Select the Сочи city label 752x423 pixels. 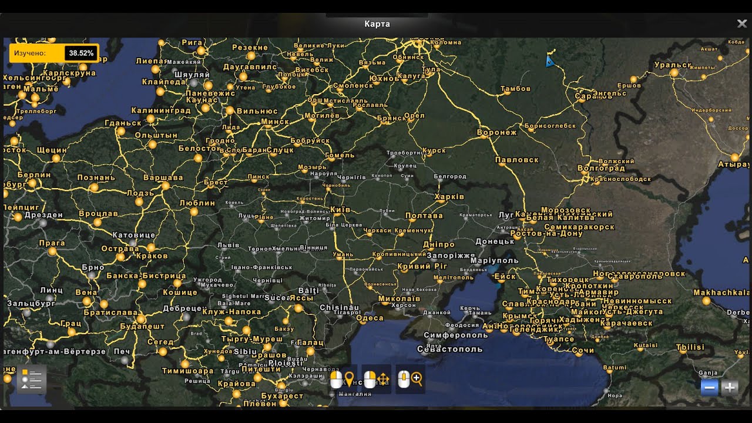[x=583, y=351]
